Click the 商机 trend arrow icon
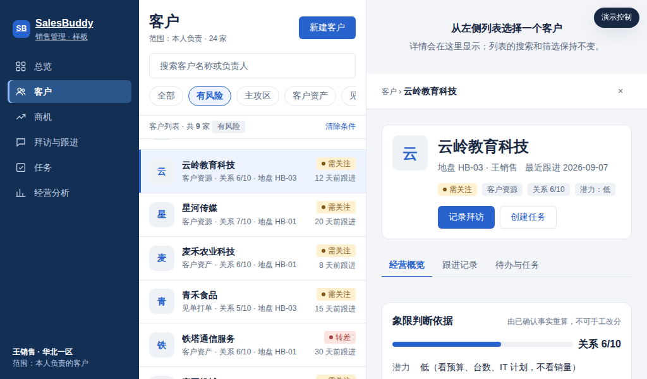 pyautogui.click(x=21, y=117)
